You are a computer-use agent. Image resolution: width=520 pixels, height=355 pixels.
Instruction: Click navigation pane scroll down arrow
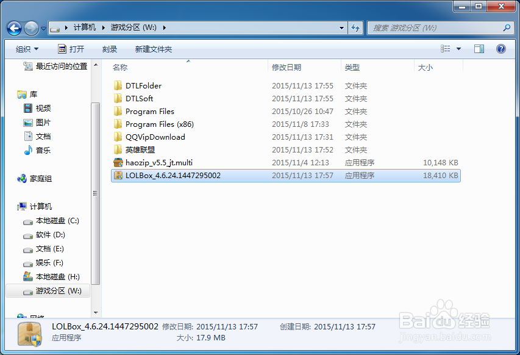click(96, 312)
